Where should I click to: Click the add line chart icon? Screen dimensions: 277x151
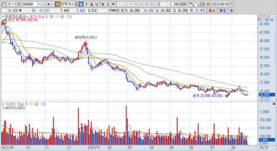point(197,4)
